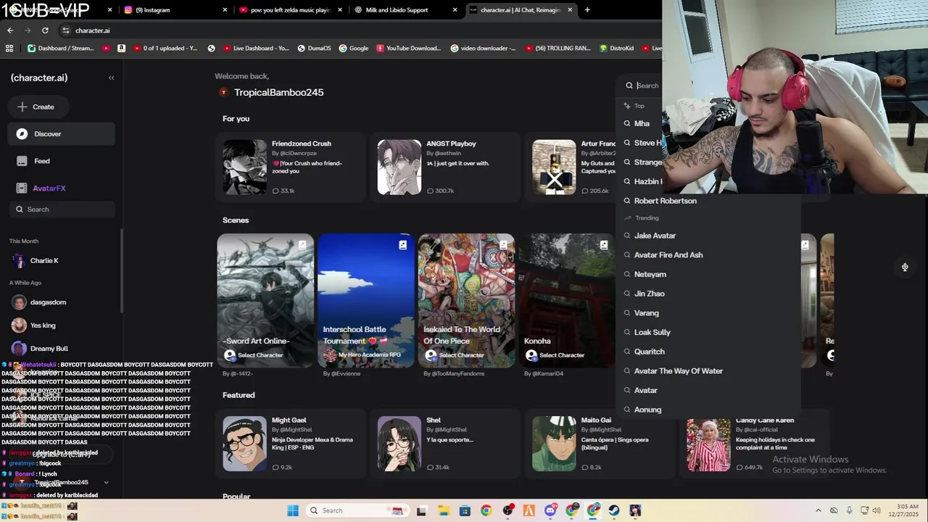Open the Shel featured character

coord(445,444)
